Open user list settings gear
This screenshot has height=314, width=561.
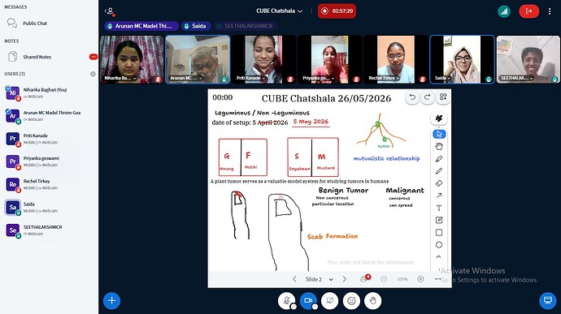[x=93, y=74]
